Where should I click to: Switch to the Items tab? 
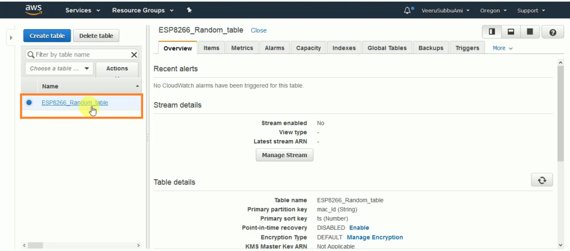211,48
